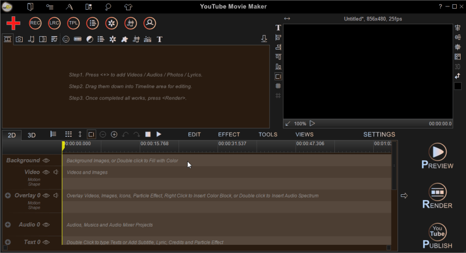Click the user account circle icon
Screen dimensions: 466x253
click(x=150, y=23)
